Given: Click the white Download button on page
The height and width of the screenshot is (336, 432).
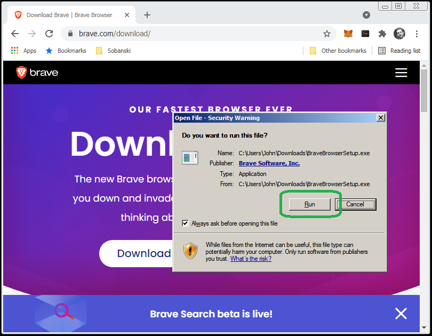Looking at the screenshot, I should click(137, 253).
